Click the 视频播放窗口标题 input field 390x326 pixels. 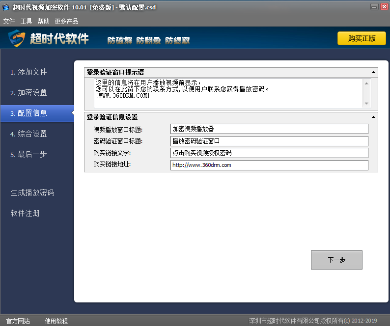[269, 129]
